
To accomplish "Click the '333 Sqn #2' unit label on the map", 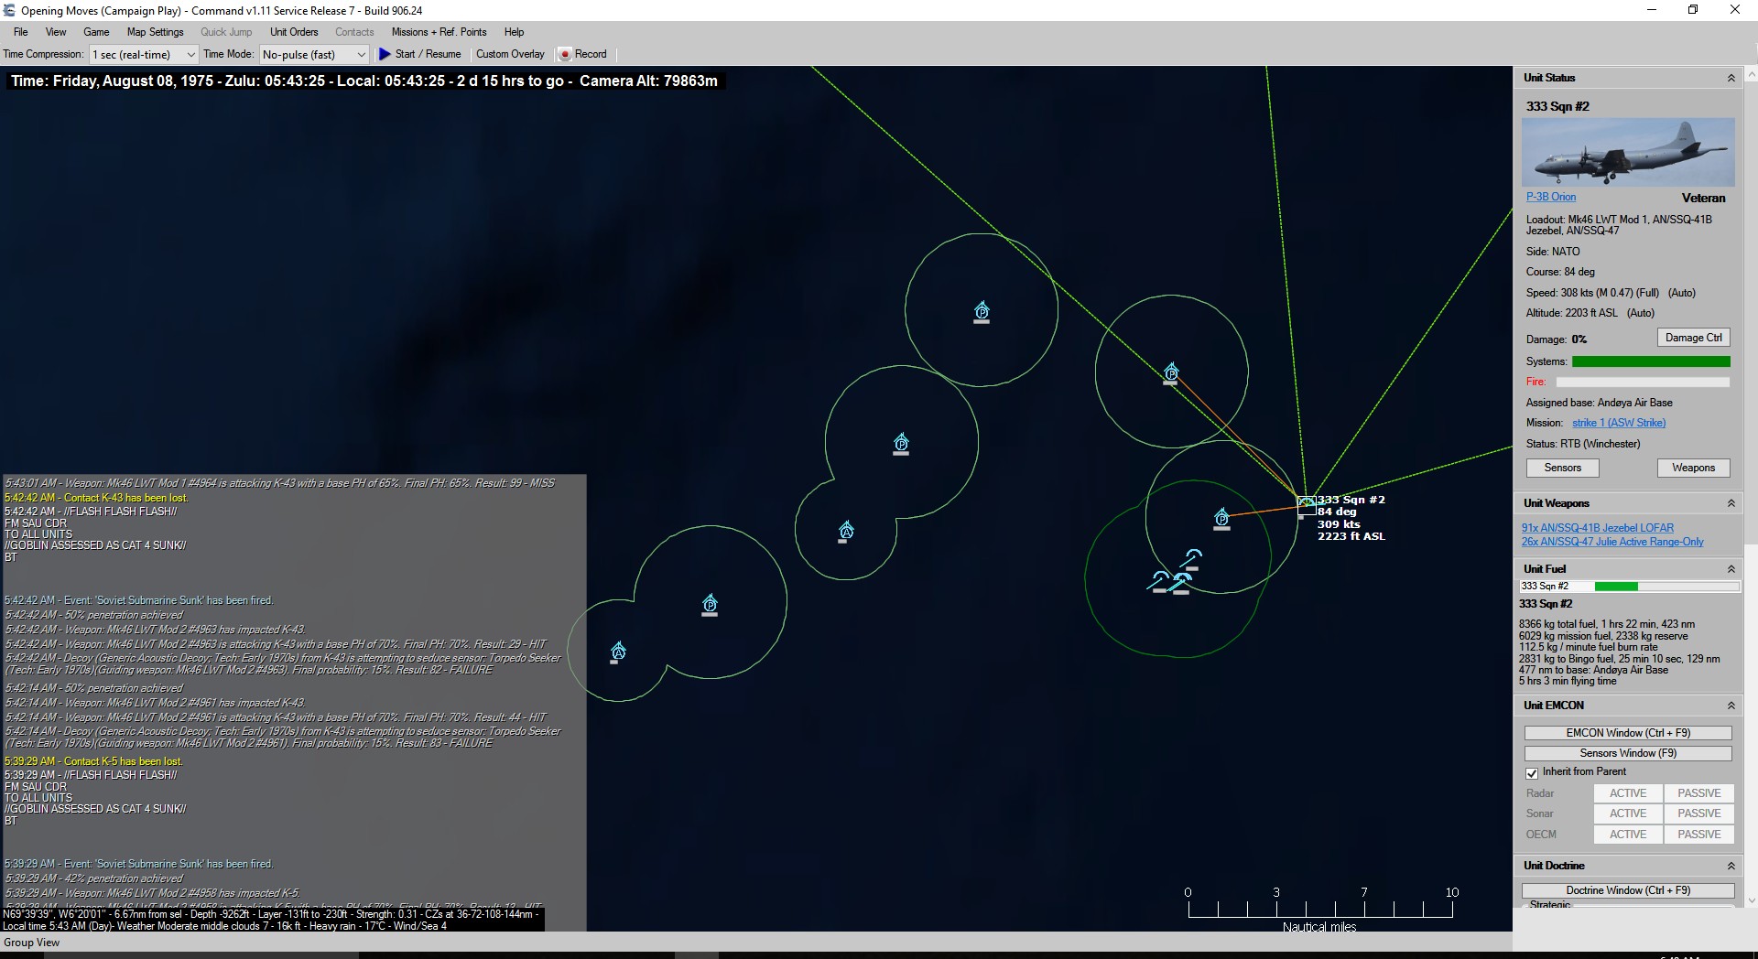I will pyautogui.click(x=1351, y=500).
